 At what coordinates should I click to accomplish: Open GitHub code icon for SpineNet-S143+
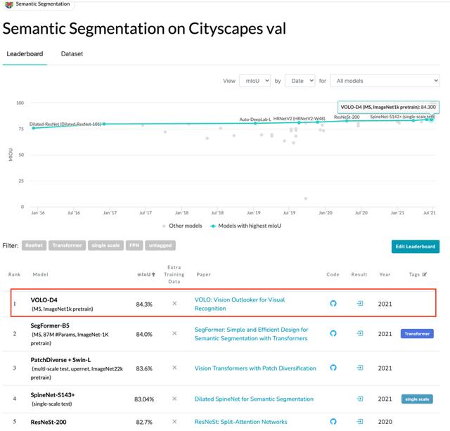coord(333,399)
